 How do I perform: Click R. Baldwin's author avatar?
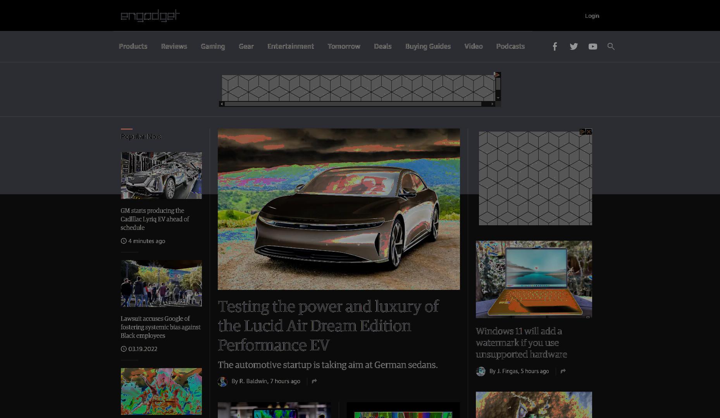tap(222, 382)
